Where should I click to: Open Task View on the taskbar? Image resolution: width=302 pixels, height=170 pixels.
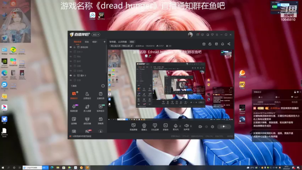(x=20, y=168)
